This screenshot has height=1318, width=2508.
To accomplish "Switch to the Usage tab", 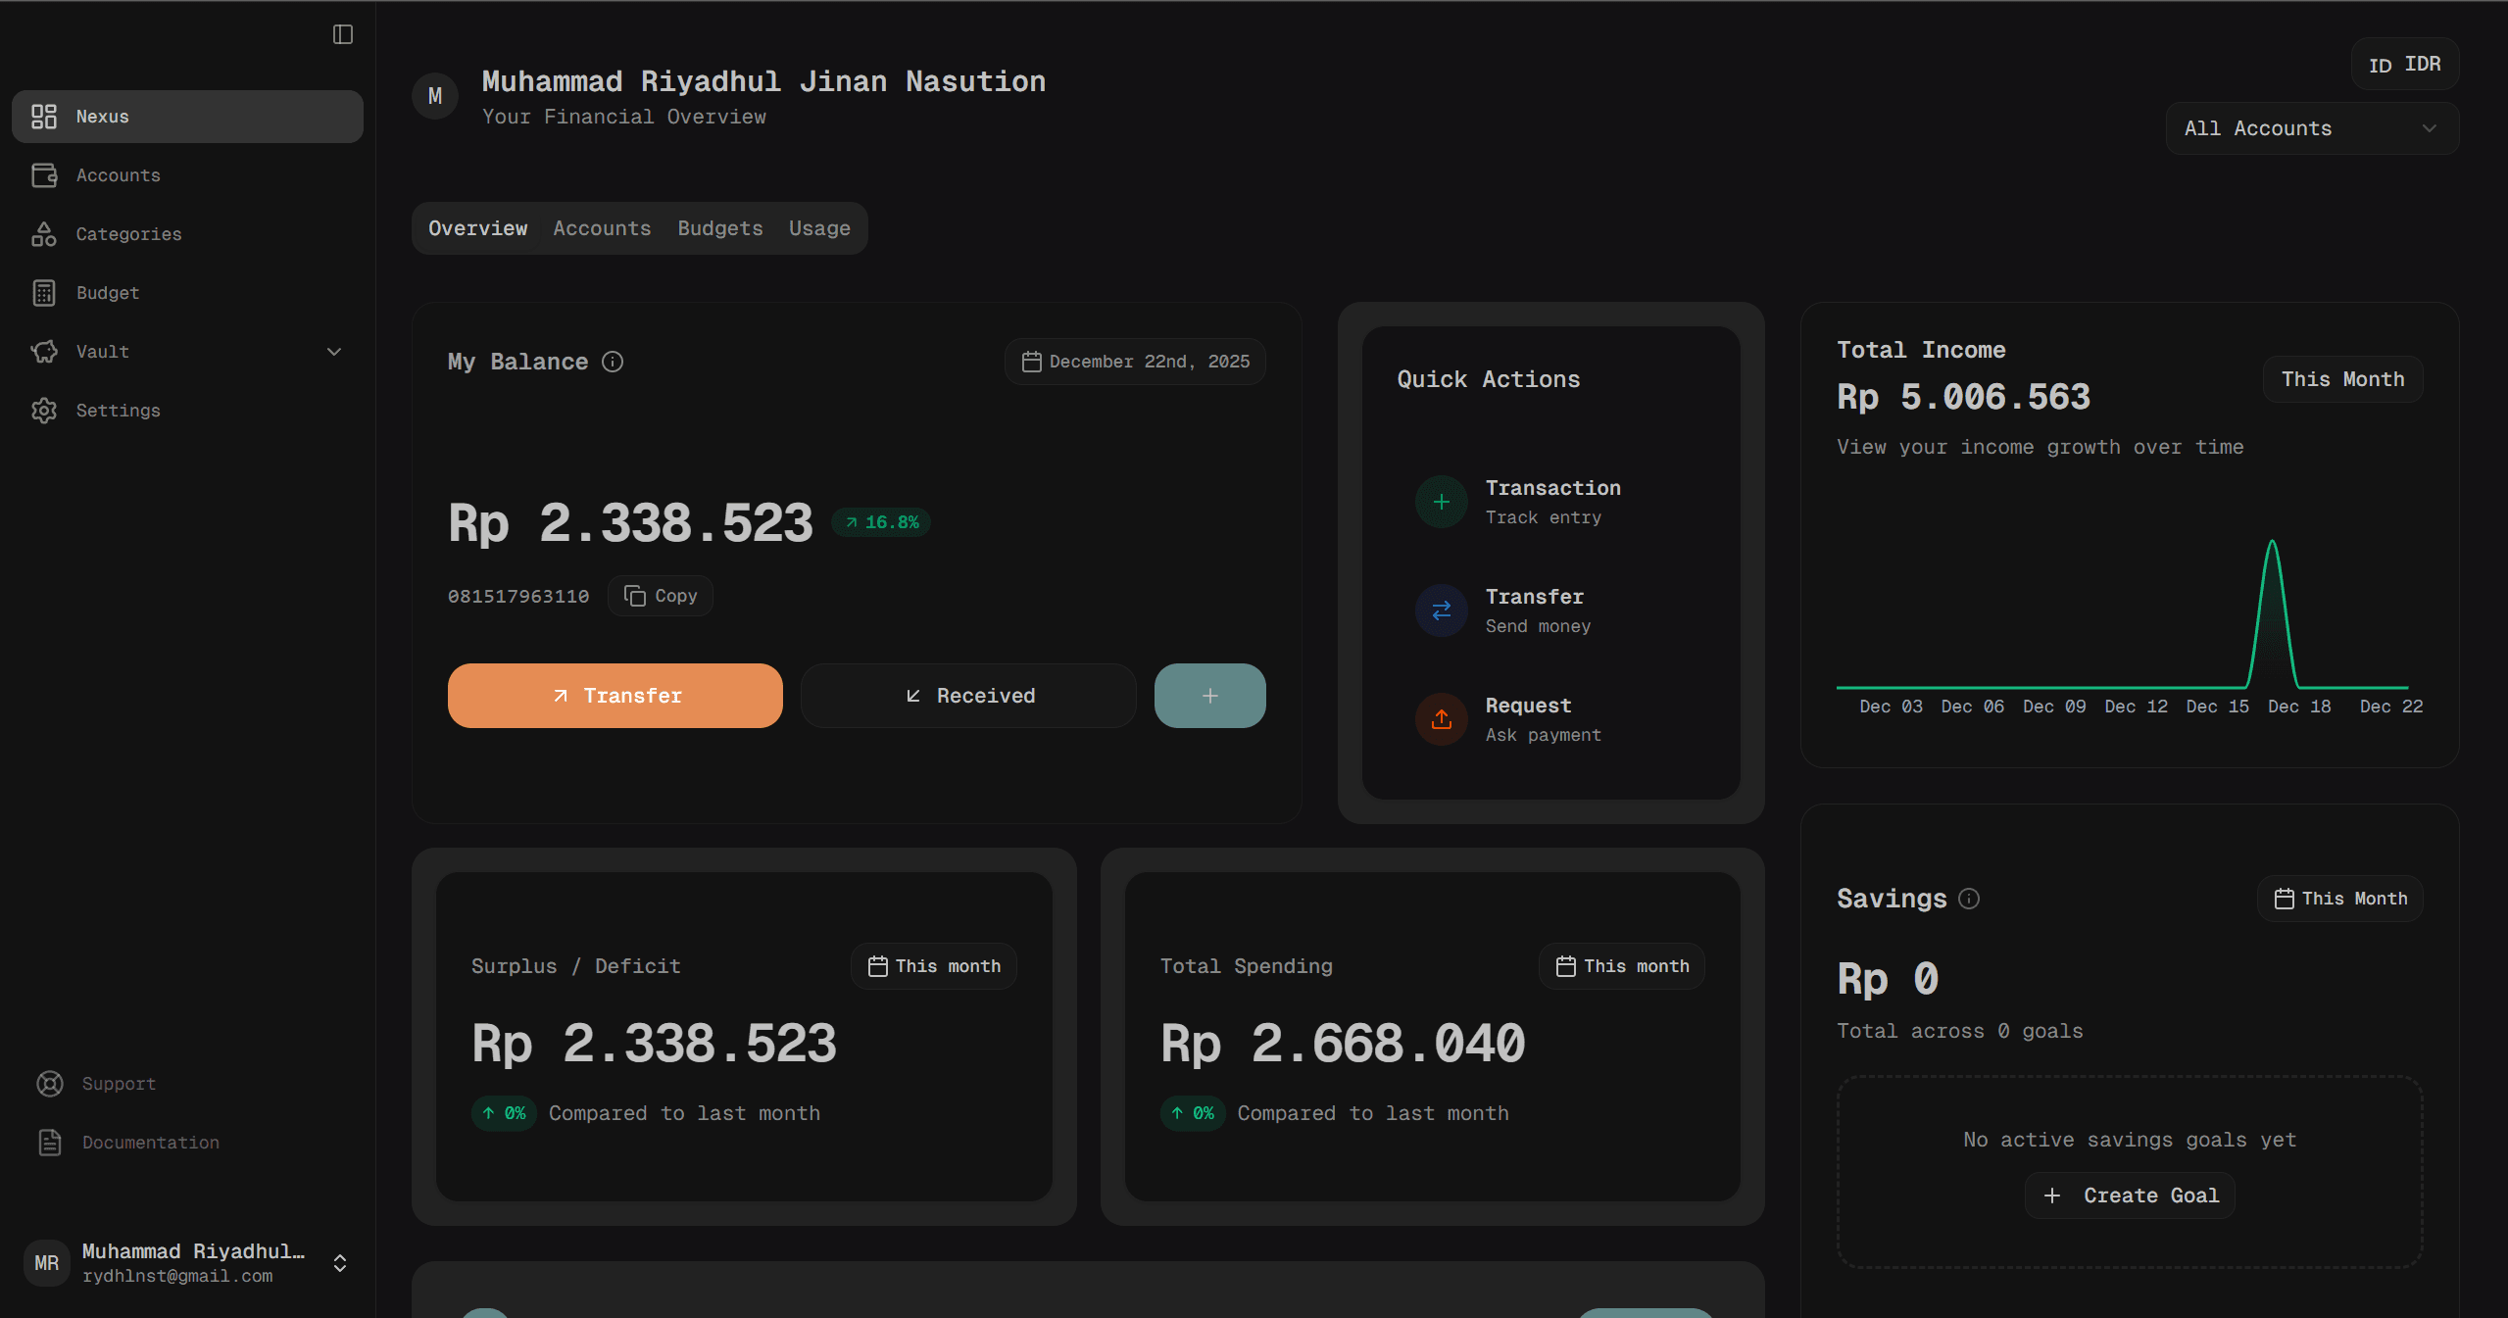I will [x=819, y=228].
